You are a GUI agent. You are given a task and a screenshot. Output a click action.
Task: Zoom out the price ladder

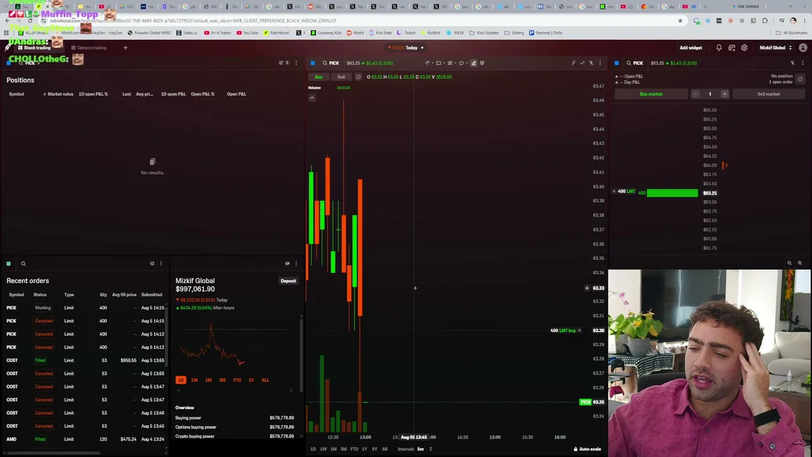(x=789, y=263)
